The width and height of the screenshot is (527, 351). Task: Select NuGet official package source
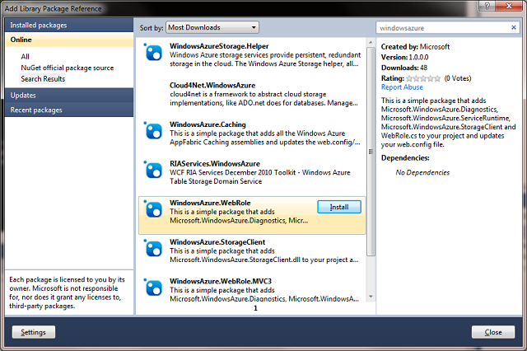pyautogui.click(x=68, y=68)
